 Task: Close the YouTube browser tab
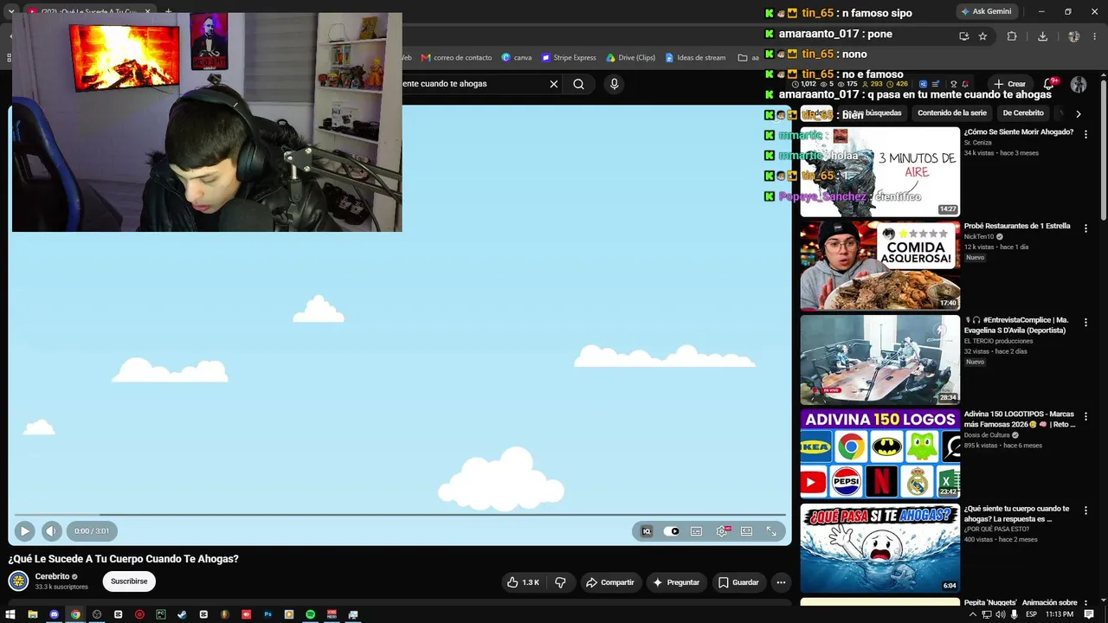pyautogui.click(x=148, y=11)
